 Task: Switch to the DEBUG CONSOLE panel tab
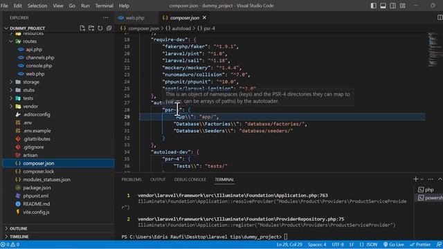pyautogui.click(x=190, y=180)
